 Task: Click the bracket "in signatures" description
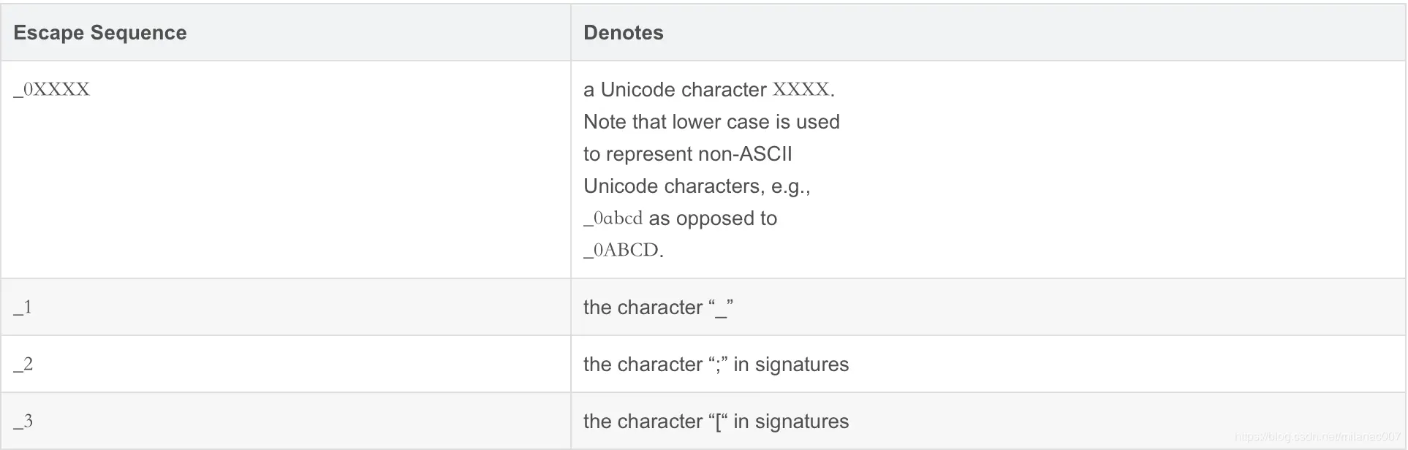[716, 422]
